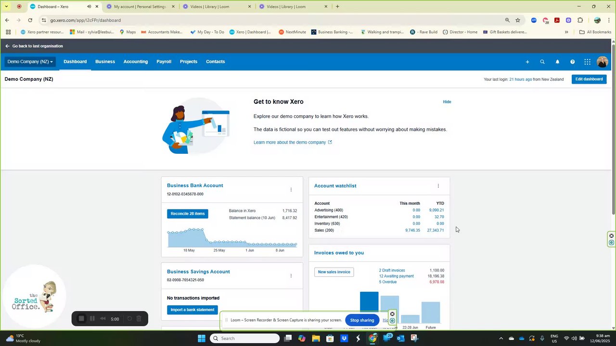
Task: Go back to last organisation
Action: 34,46
